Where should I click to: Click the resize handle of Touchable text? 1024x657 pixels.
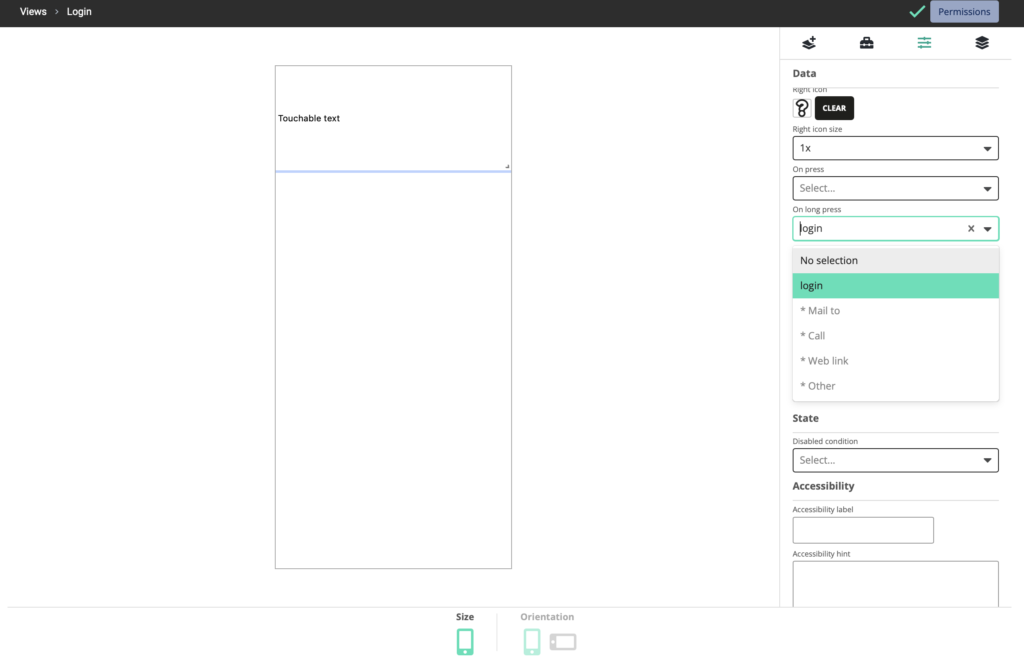click(507, 167)
